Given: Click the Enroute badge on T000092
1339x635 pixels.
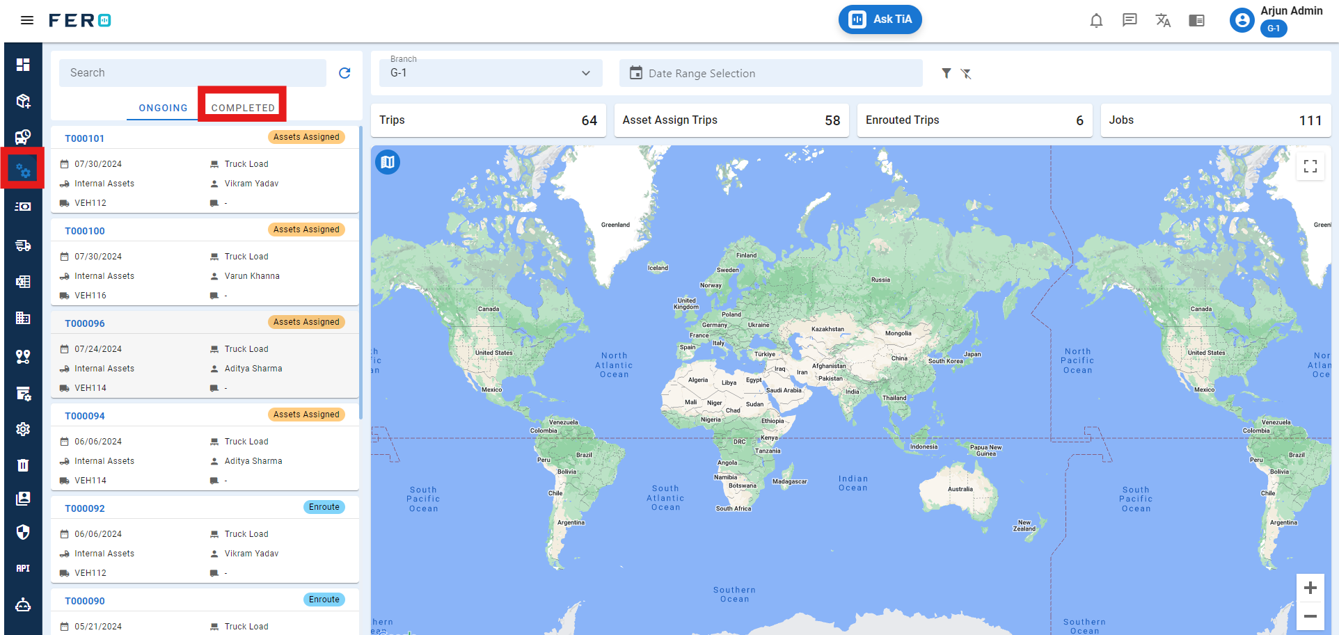Looking at the screenshot, I should [324, 507].
